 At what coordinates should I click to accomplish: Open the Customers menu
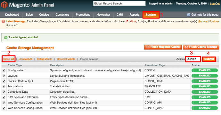coord(62,15)
